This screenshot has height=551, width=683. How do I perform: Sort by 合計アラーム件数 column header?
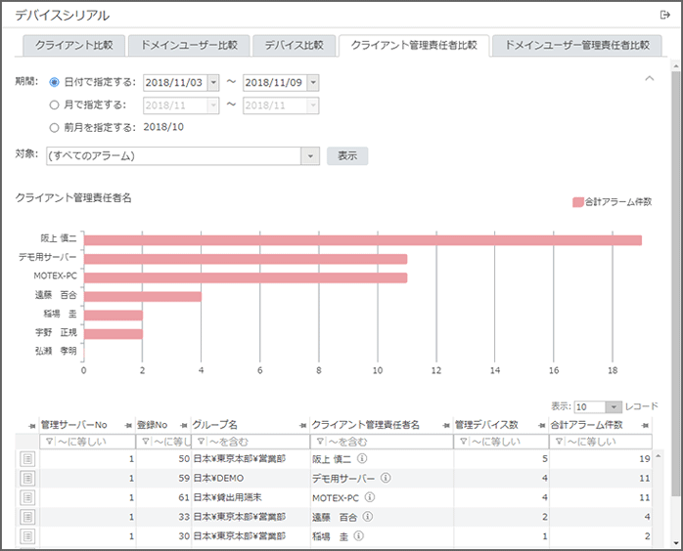pyautogui.click(x=586, y=425)
